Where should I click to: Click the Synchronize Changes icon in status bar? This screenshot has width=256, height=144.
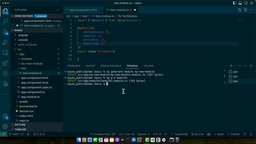(22, 134)
